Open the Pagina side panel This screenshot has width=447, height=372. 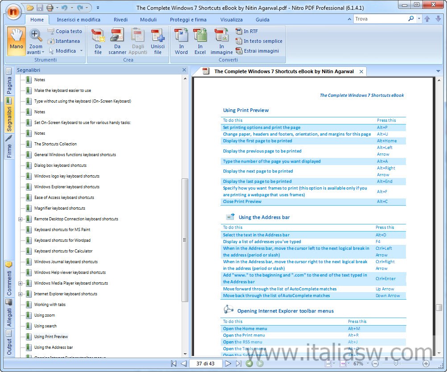9,82
